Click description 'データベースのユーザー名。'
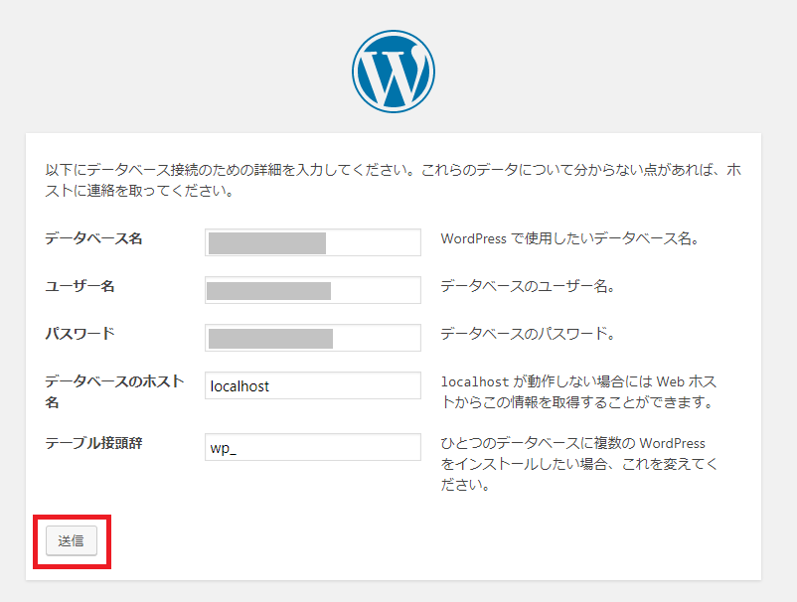This screenshot has height=602, width=797. 528,286
